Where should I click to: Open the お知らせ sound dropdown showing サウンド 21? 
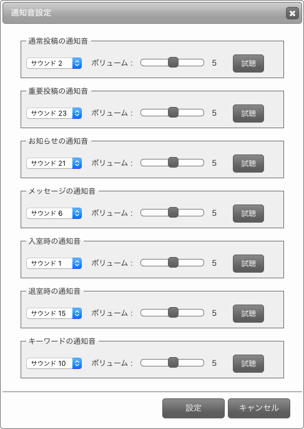click(x=54, y=163)
